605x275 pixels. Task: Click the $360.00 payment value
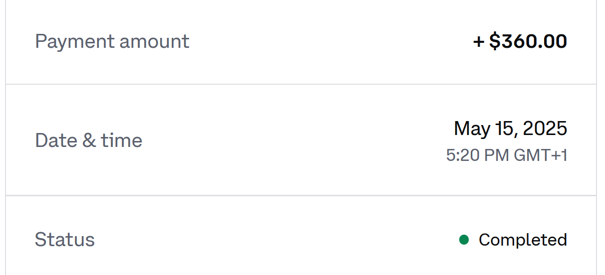click(x=528, y=41)
